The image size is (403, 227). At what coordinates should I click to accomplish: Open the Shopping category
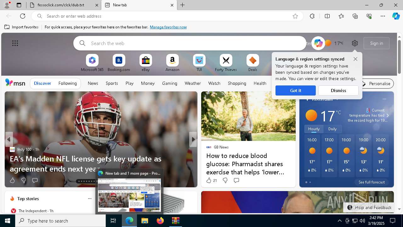tap(237, 83)
